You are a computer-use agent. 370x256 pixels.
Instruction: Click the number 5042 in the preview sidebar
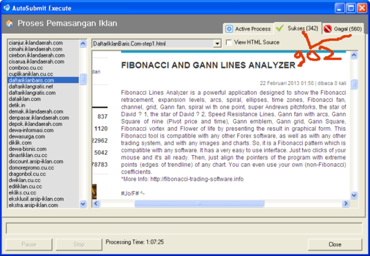tap(101, 152)
